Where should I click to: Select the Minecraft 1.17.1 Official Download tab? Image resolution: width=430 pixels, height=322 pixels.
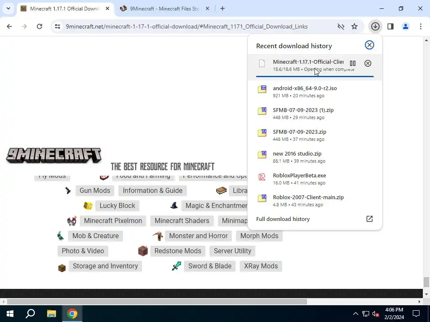coord(65,8)
